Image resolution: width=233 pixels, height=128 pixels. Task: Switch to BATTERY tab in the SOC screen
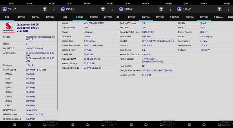50,17
